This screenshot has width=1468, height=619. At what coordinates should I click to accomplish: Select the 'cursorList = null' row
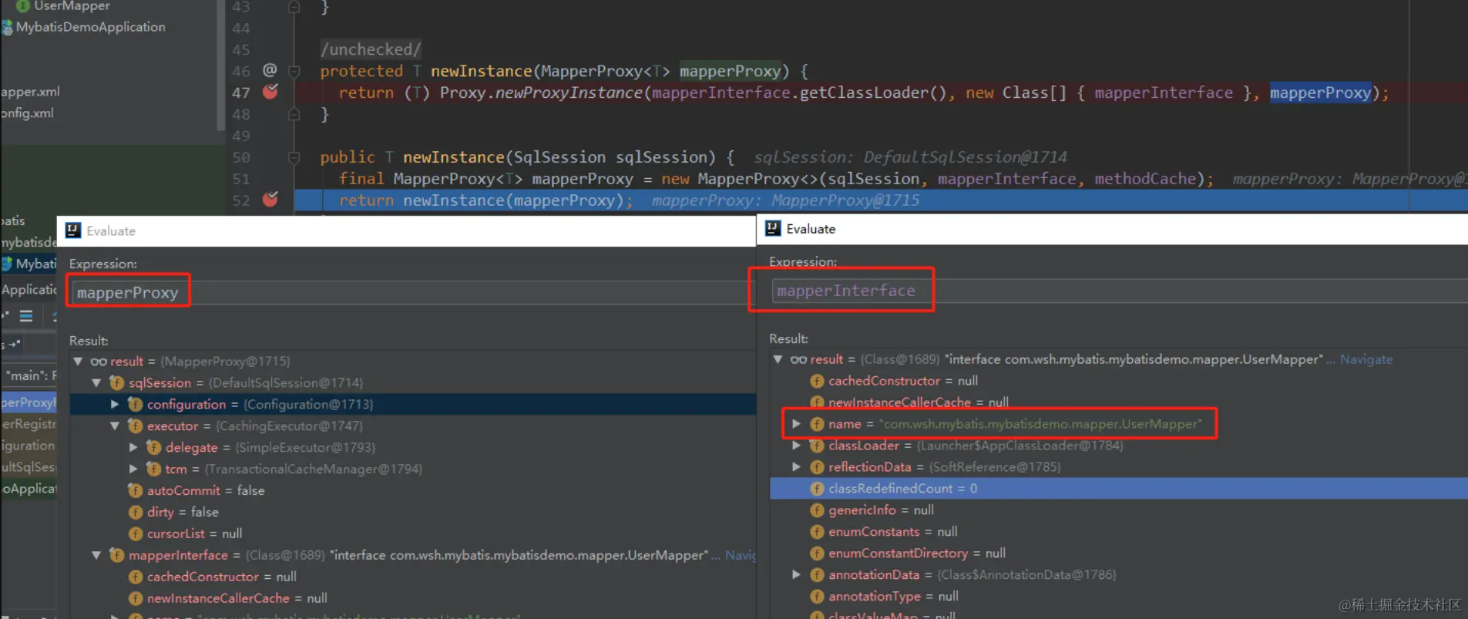click(413, 533)
